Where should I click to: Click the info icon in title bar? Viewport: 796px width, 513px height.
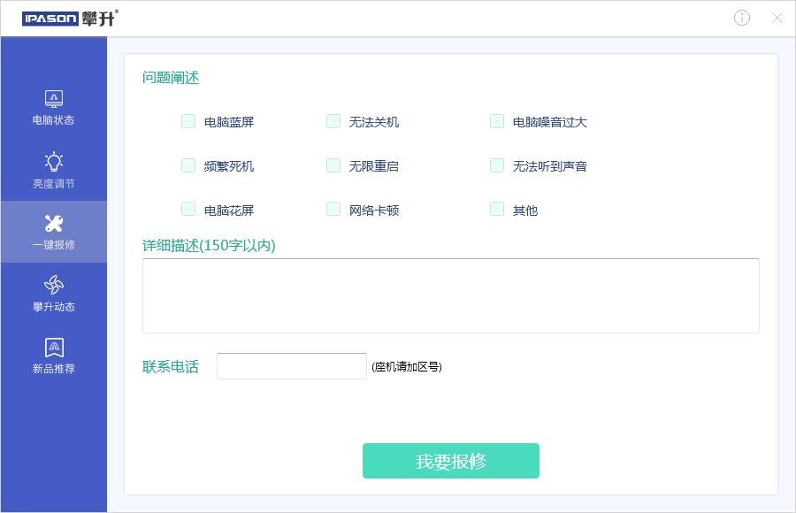click(x=742, y=18)
